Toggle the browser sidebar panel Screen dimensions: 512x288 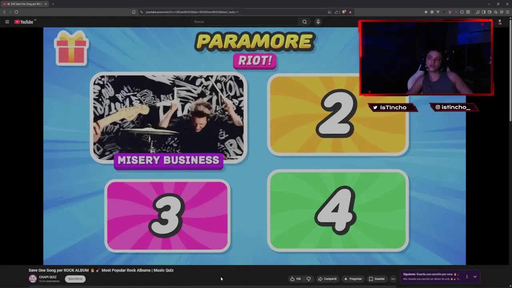(x=483, y=12)
